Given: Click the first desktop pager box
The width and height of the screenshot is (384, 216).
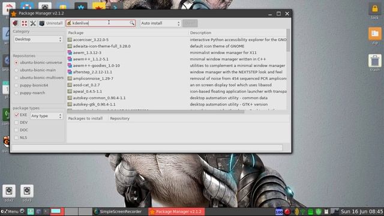Looking at the screenshot, I should pos(57,211).
